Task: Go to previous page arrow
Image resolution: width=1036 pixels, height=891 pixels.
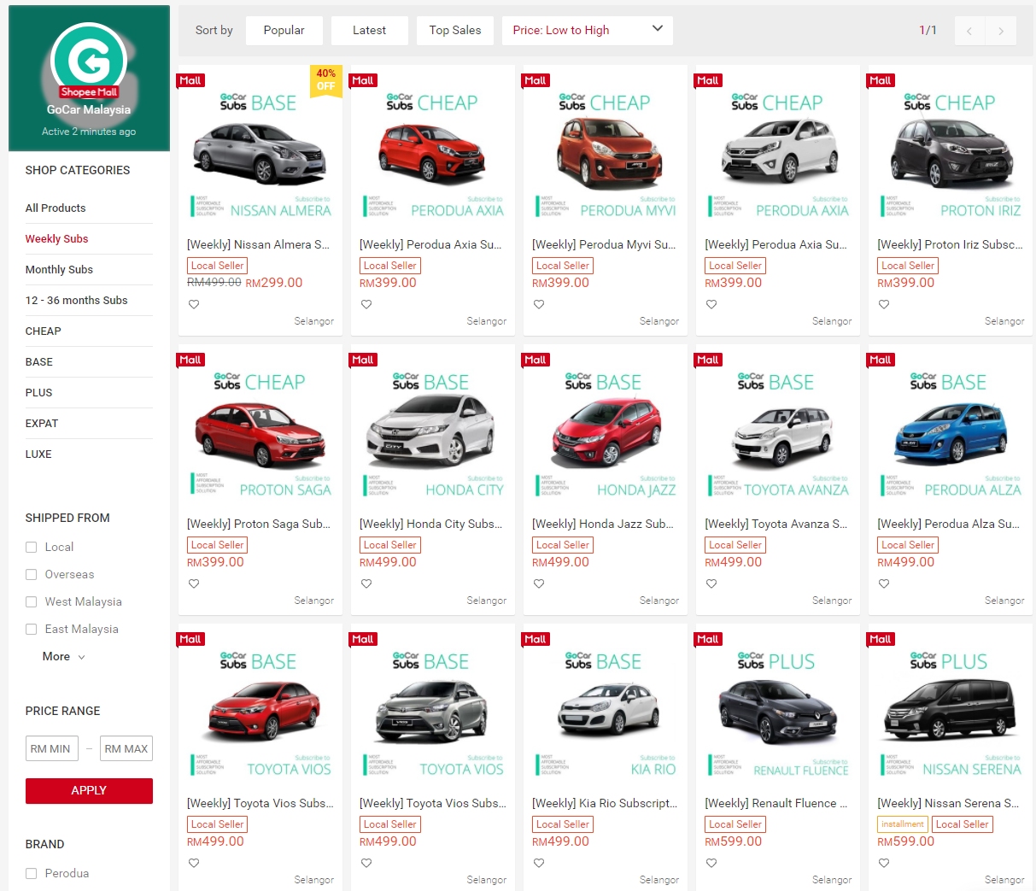Action: coord(969,31)
